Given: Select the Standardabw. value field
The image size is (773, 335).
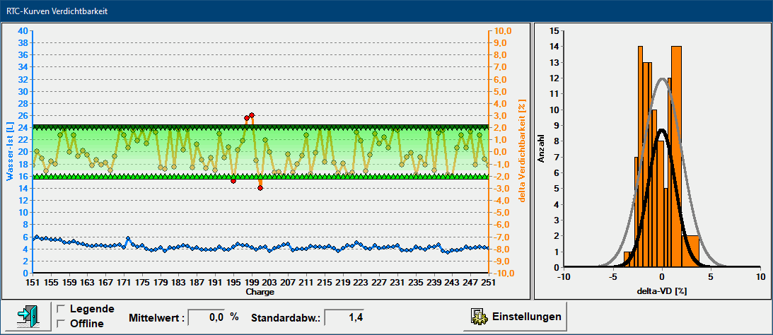Looking at the screenshot, I should coord(345,317).
